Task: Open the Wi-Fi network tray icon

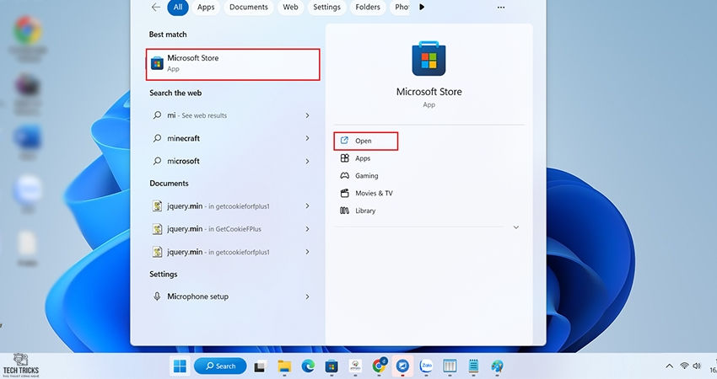Action: click(685, 366)
